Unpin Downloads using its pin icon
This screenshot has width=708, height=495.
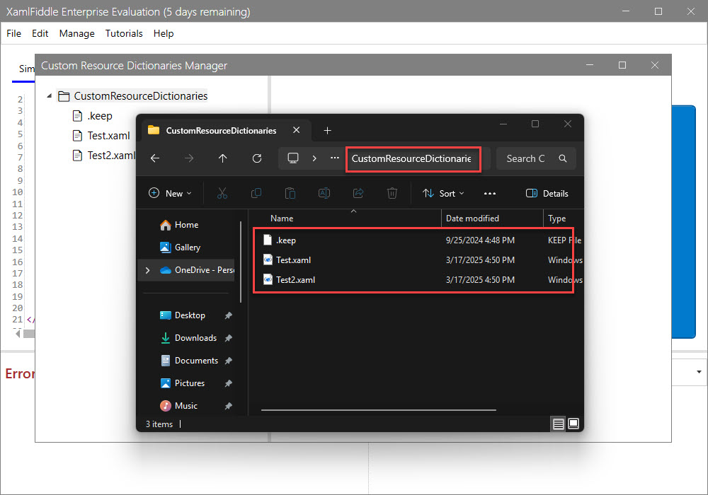(x=229, y=338)
